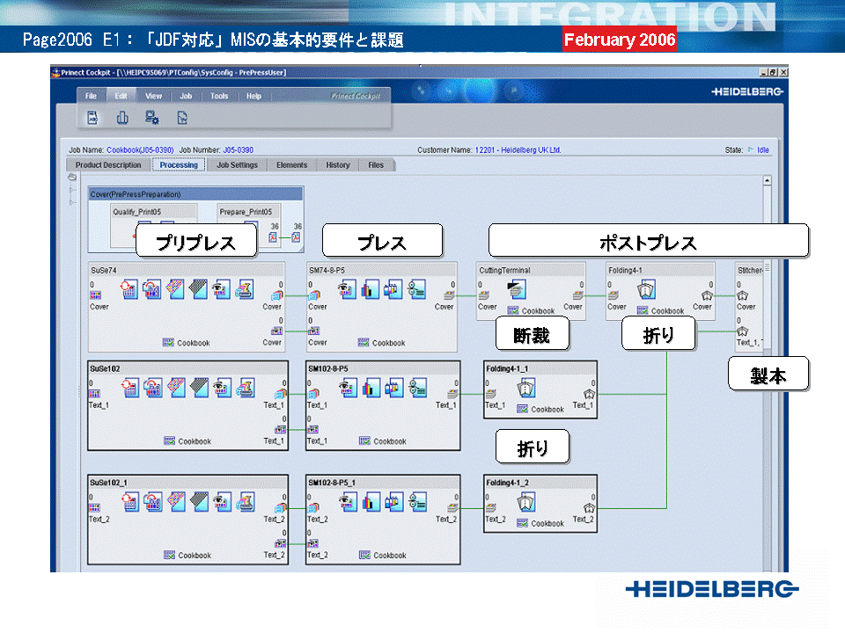Click the eye proof icon in SM74-8-P5 node
This screenshot has width=845, height=633.
pyautogui.click(x=347, y=289)
